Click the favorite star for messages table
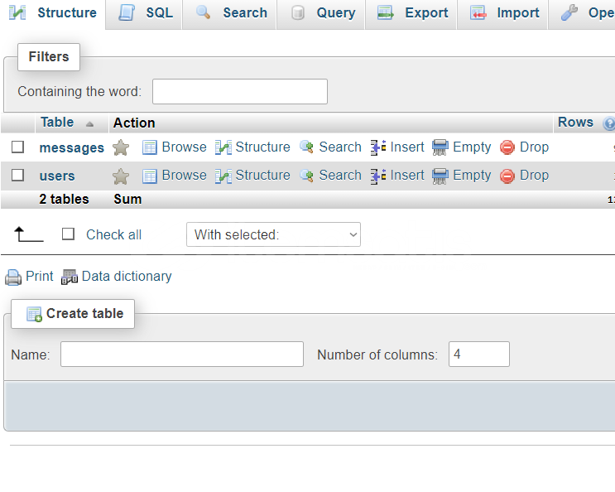Image resolution: width=615 pixels, height=492 pixels. tap(121, 147)
